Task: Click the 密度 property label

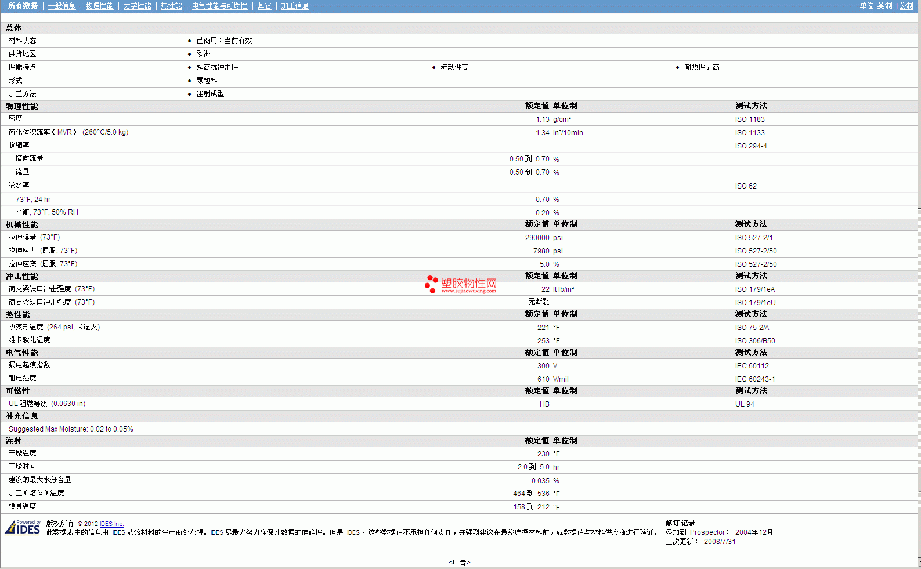Action: (15, 118)
